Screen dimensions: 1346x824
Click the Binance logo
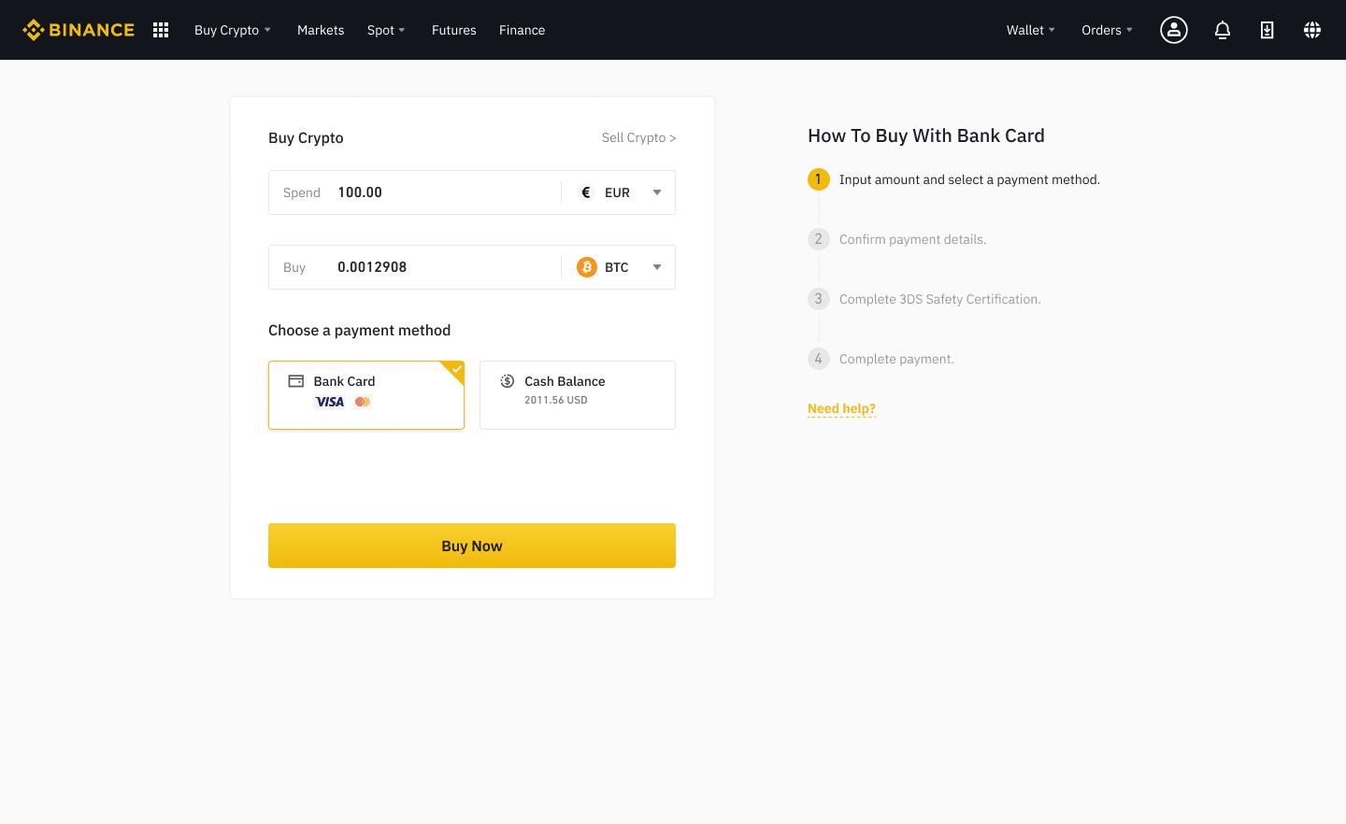79,30
